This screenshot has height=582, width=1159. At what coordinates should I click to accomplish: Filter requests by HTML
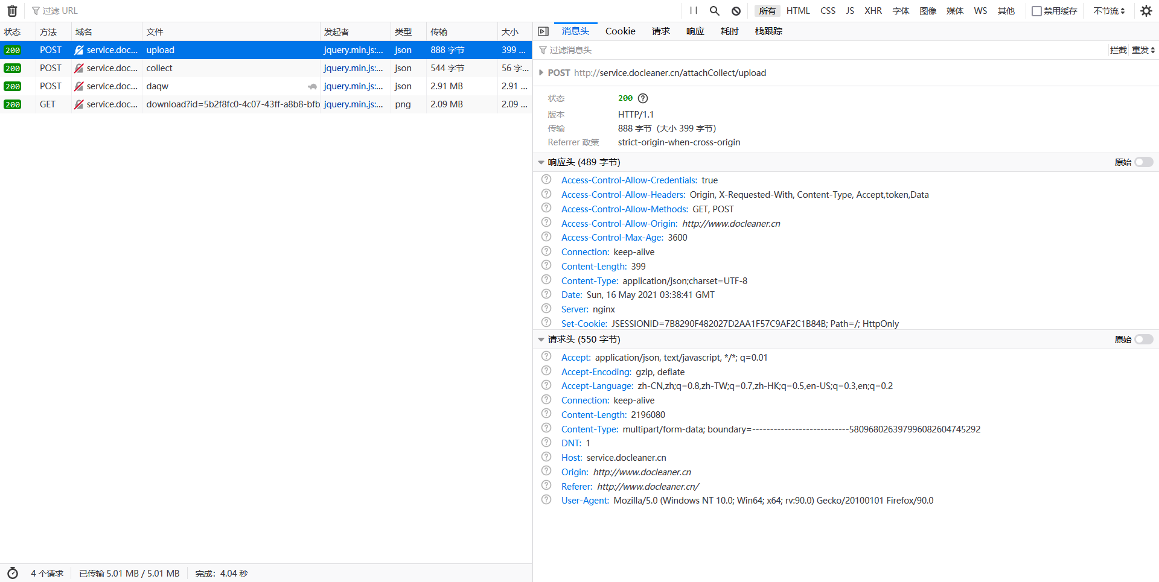tap(798, 11)
